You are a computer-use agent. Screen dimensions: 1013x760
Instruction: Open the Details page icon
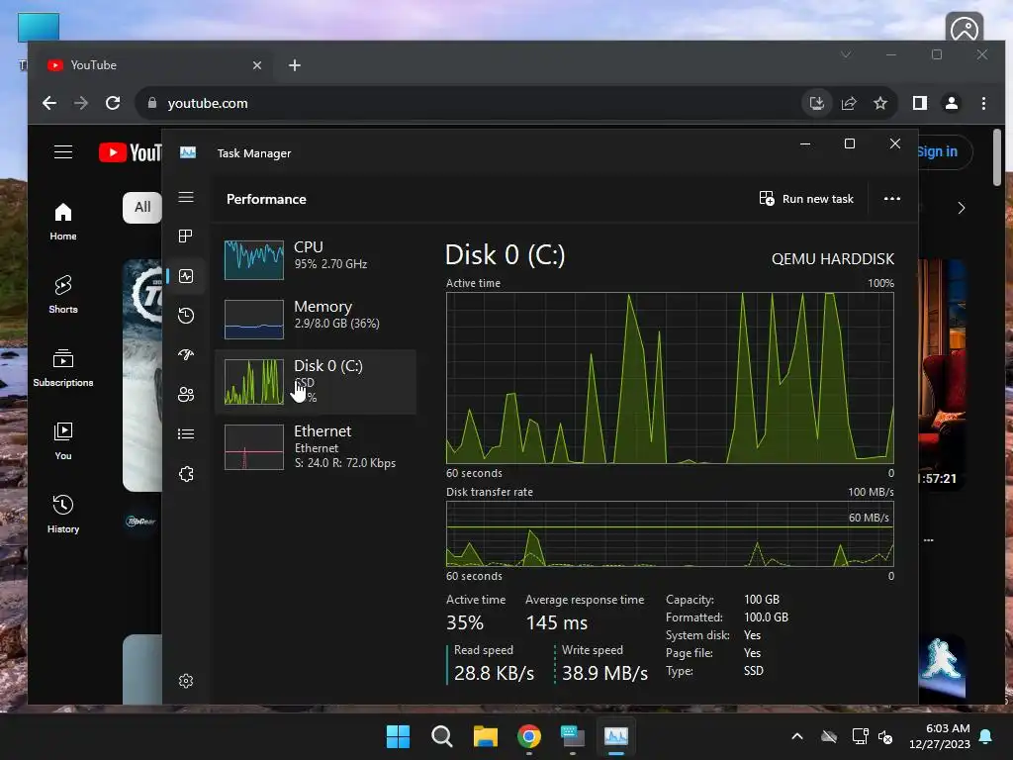click(x=186, y=433)
